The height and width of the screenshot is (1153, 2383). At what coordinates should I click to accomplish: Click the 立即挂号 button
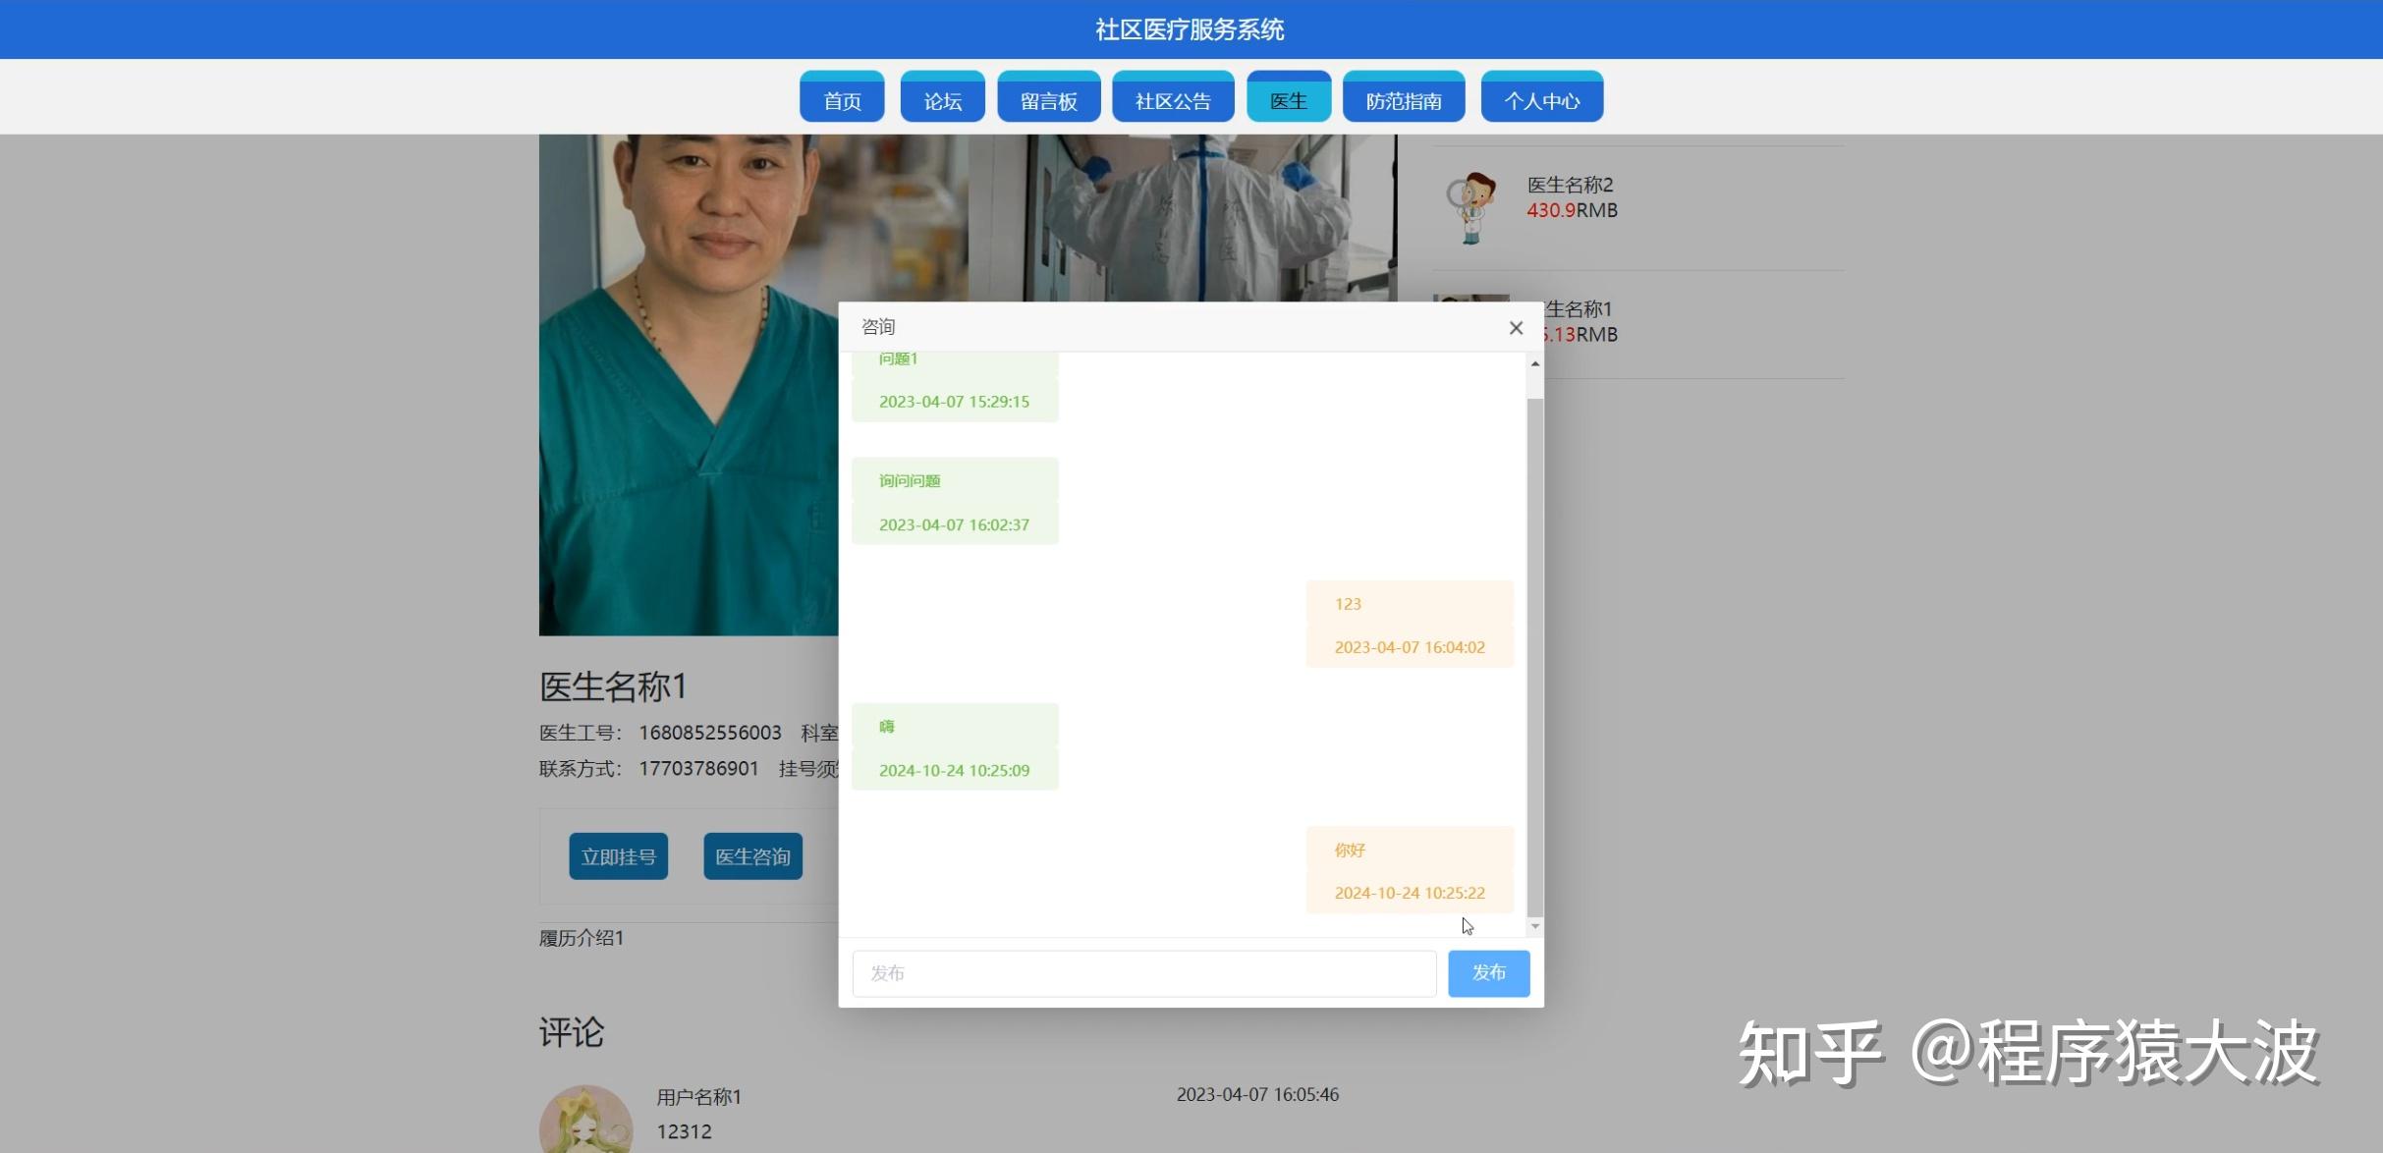pos(618,856)
